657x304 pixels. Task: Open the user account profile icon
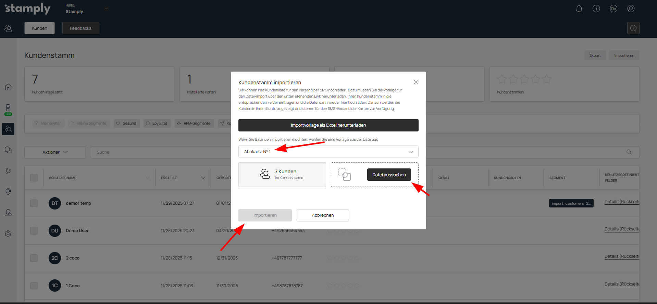(631, 9)
